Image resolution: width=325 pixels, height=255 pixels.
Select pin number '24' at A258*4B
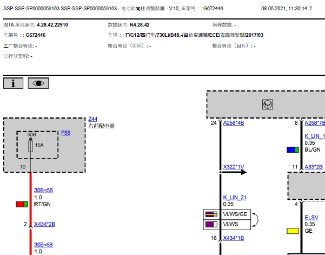214,123
